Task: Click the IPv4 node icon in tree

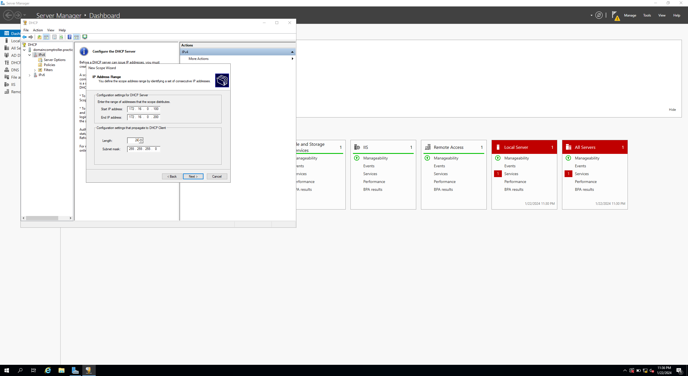Action: (x=35, y=54)
